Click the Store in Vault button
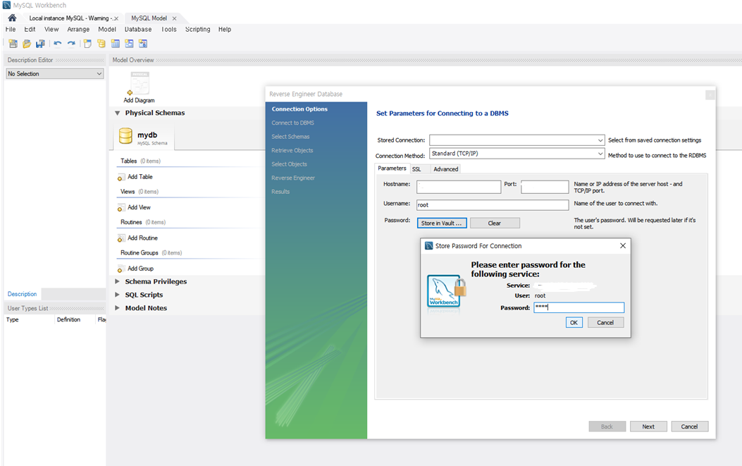 click(442, 223)
